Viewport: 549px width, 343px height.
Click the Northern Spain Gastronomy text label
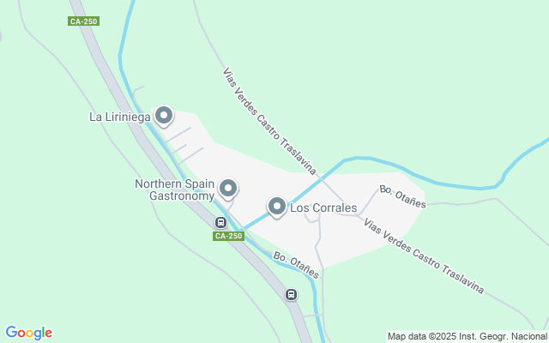coord(175,190)
